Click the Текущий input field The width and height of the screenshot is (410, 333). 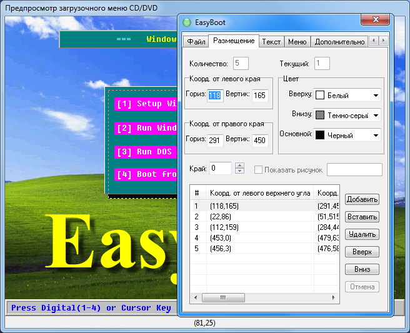pyautogui.click(x=322, y=63)
